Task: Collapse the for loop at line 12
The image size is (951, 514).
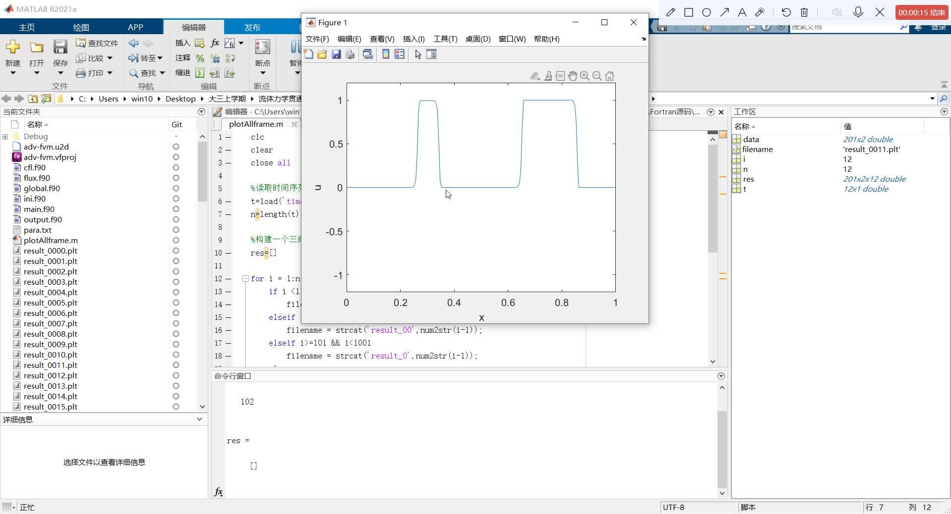Action: (x=245, y=278)
